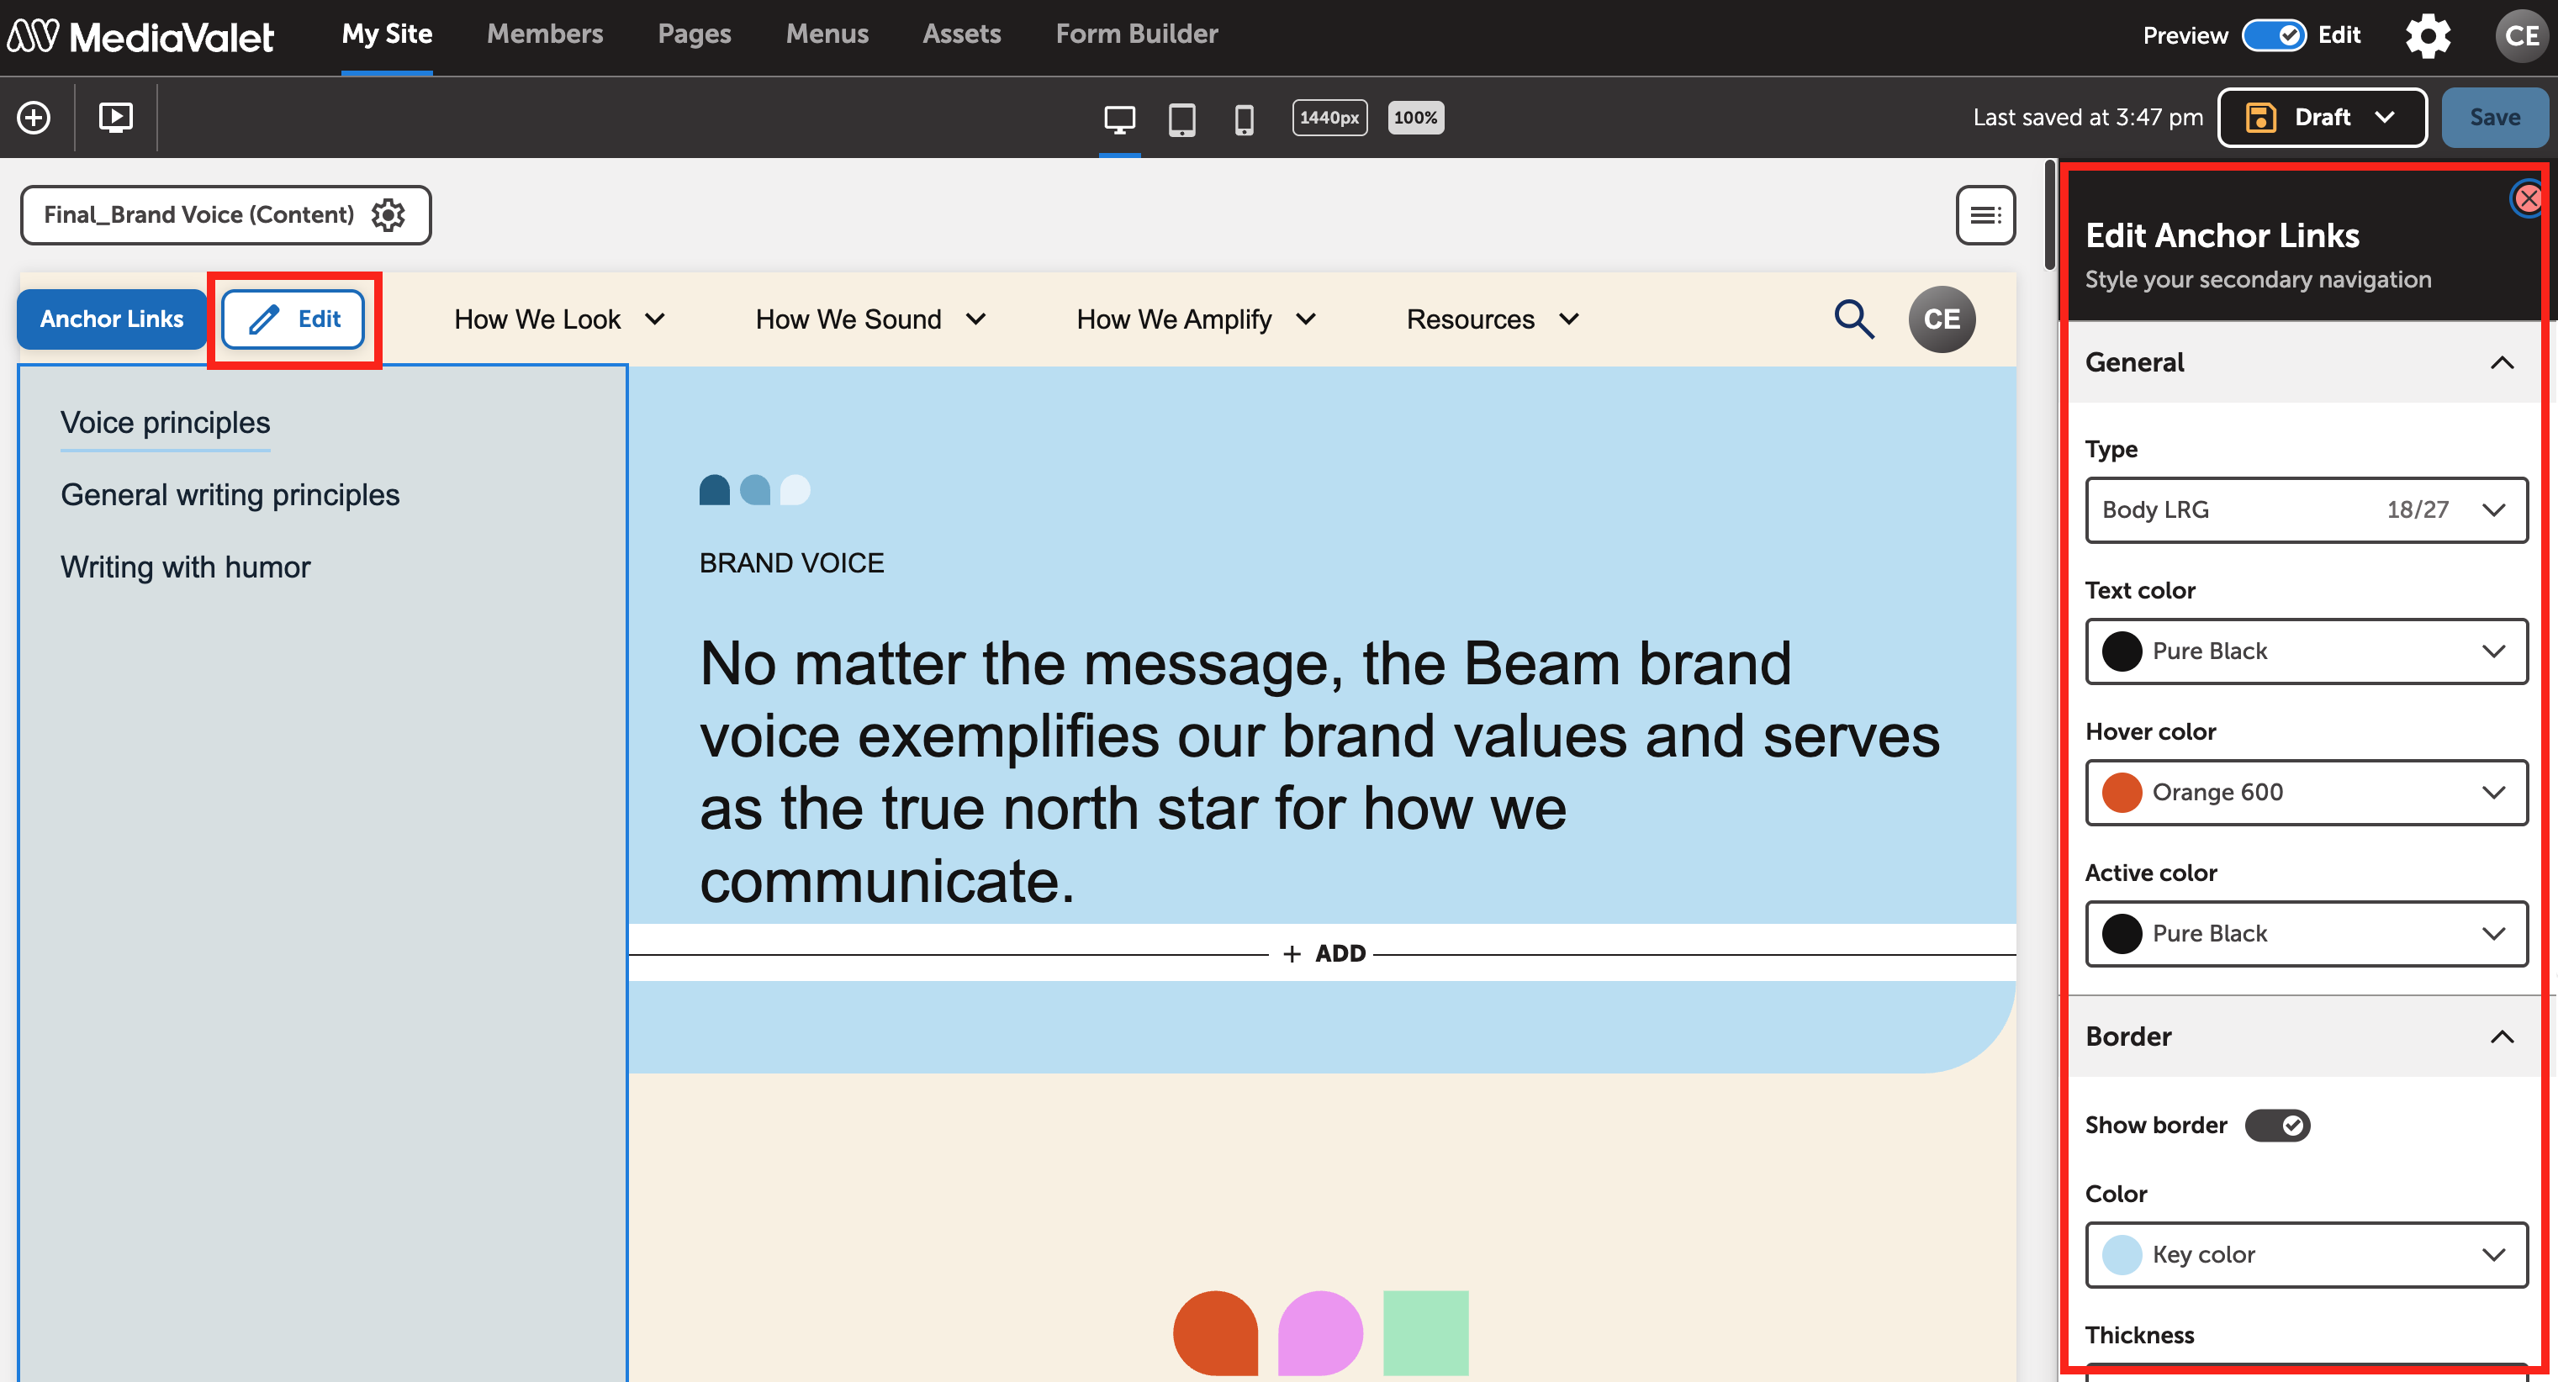
Task: Open the Assets tab
Action: pos(961,34)
